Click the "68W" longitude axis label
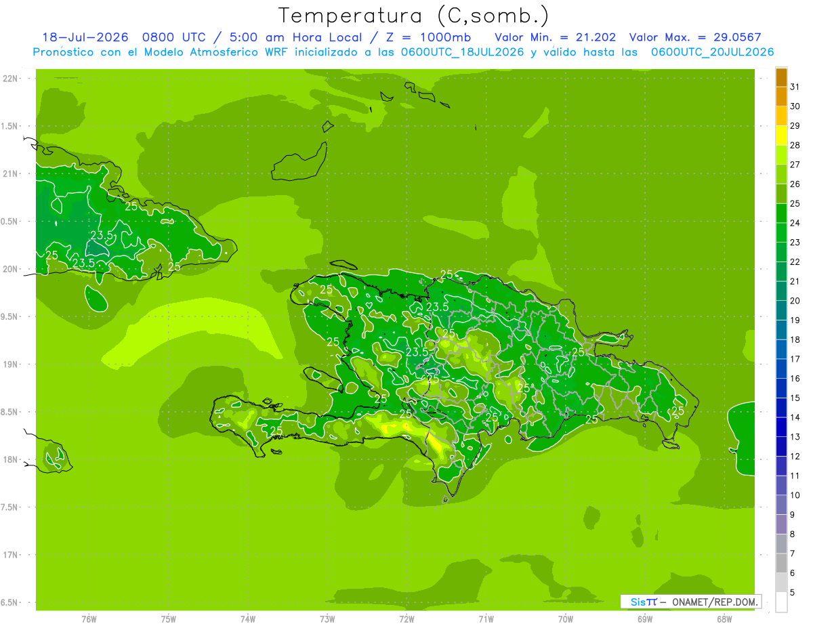The width and height of the screenshot is (813, 628). [x=724, y=619]
